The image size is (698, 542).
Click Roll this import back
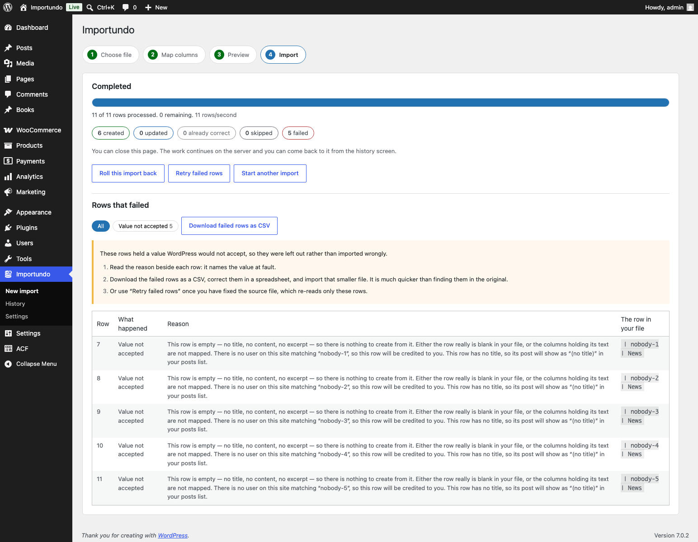pos(128,173)
